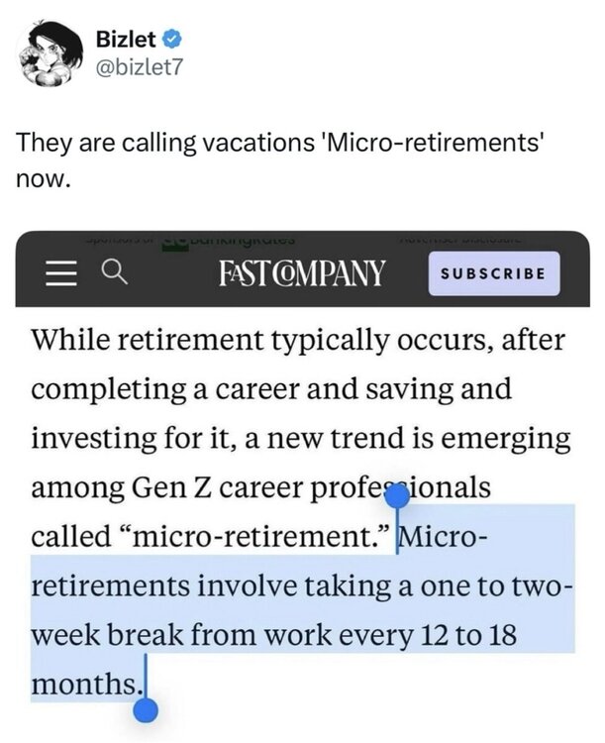Grab the top text selection handle
The width and height of the screenshot is (605, 743).
[x=396, y=497]
